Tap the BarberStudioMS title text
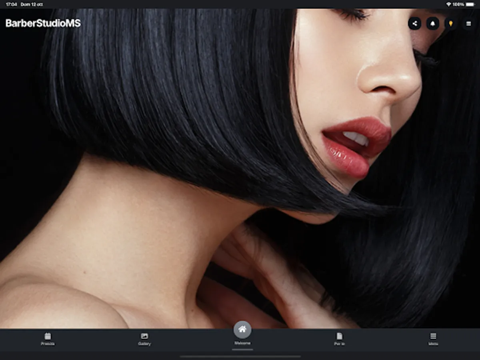 [42, 23]
